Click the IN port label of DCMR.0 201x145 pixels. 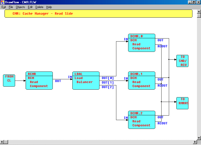(126, 39)
